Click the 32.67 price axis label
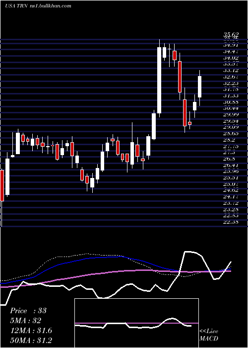The image size is (248, 348). (x=231, y=77)
